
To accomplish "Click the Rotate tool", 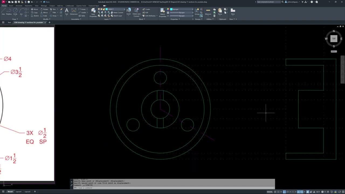I will [44, 9].
